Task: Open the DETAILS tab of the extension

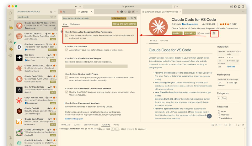Action: click(x=153, y=41)
